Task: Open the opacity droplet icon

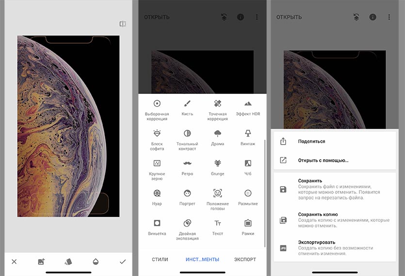Action: coord(96,261)
